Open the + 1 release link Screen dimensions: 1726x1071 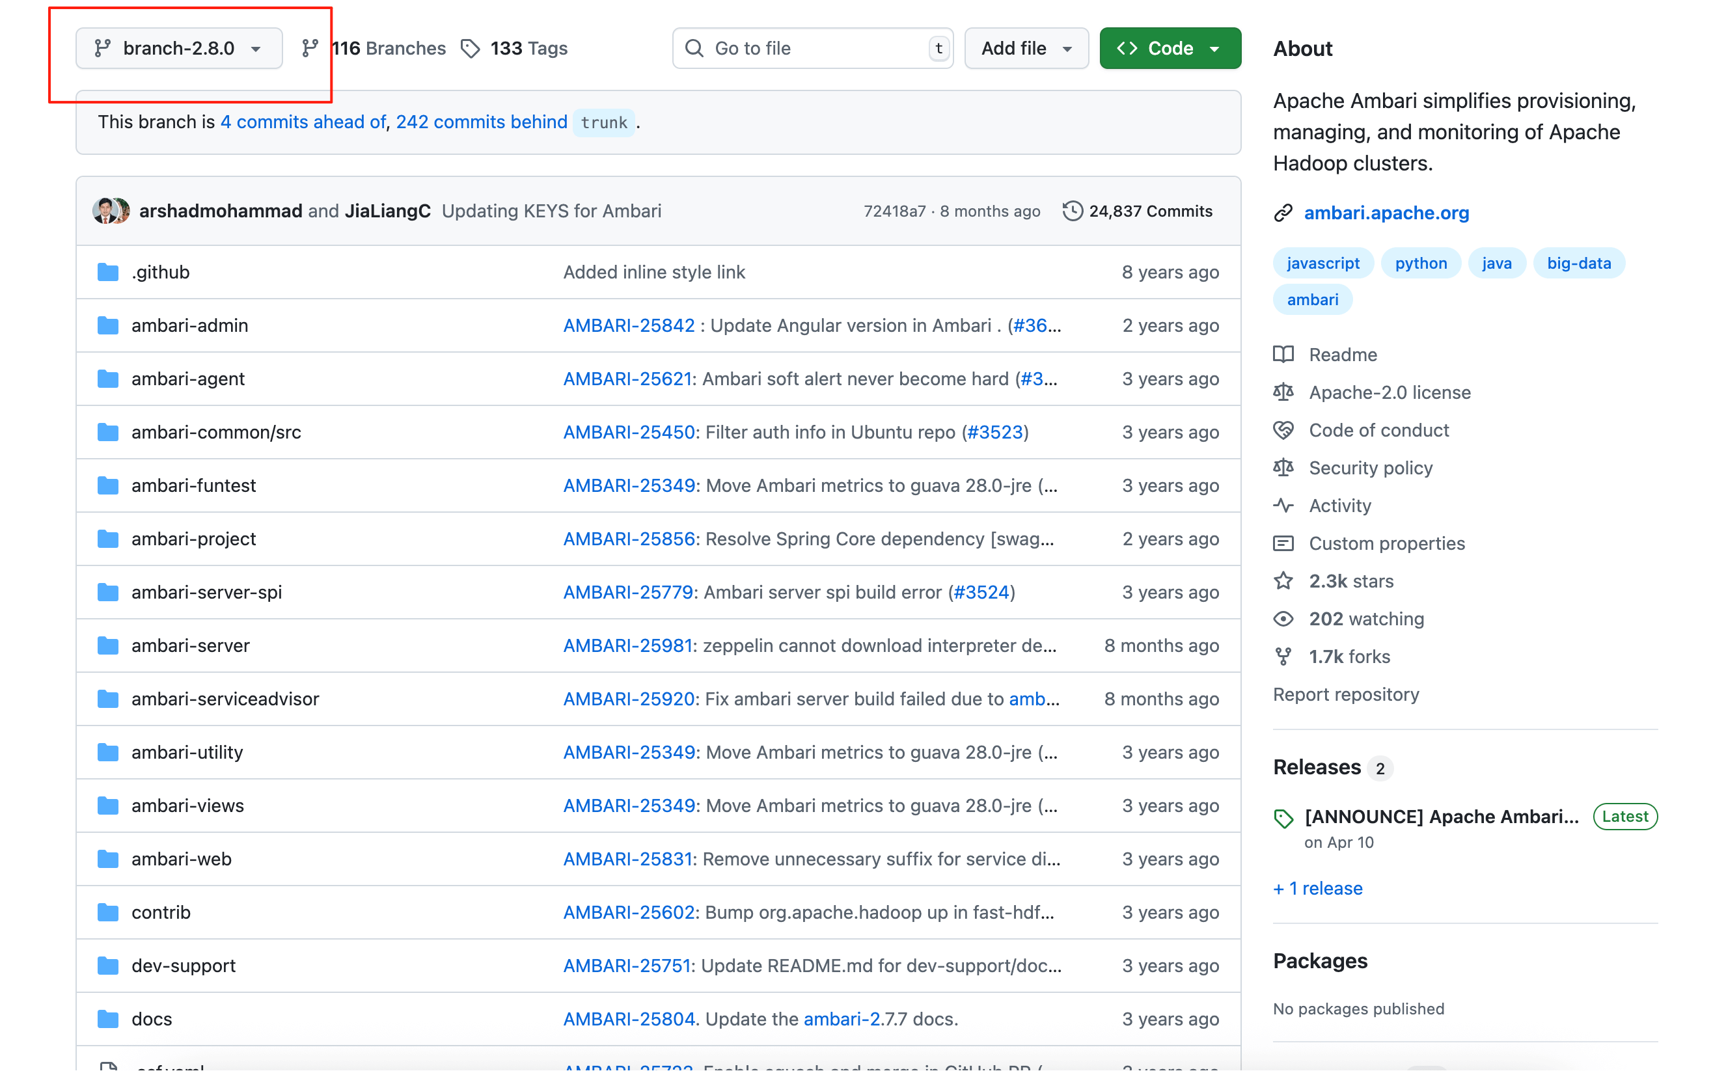pyautogui.click(x=1318, y=888)
